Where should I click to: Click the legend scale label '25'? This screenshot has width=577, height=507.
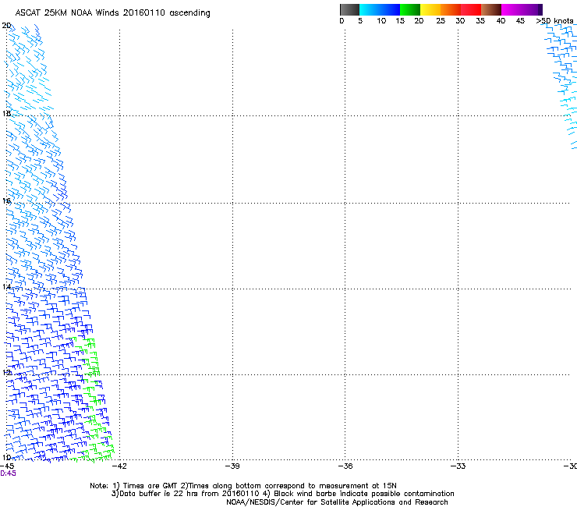point(441,21)
